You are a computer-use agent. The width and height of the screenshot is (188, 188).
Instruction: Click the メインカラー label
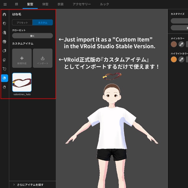point(178,38)
